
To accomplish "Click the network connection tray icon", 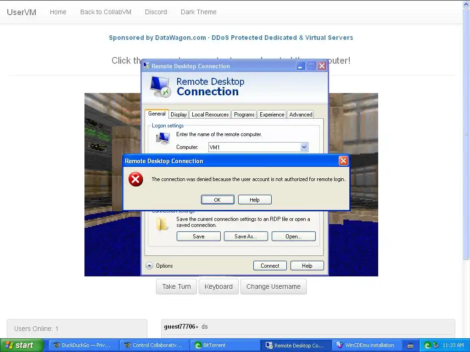I will 436,345.
